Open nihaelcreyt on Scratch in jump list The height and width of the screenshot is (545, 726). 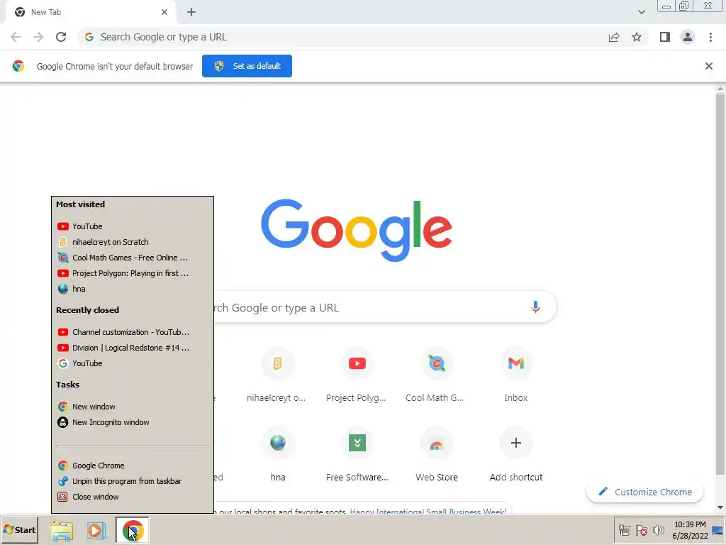(133, 242)
